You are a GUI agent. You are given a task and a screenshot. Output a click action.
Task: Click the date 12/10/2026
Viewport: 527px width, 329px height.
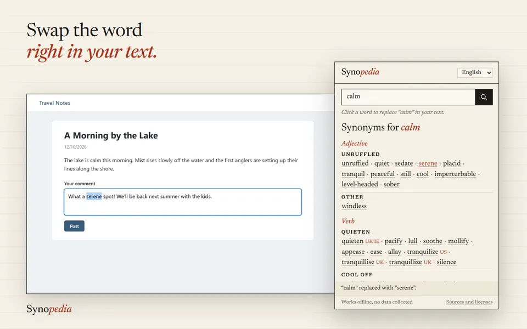[x=75, y=147]
